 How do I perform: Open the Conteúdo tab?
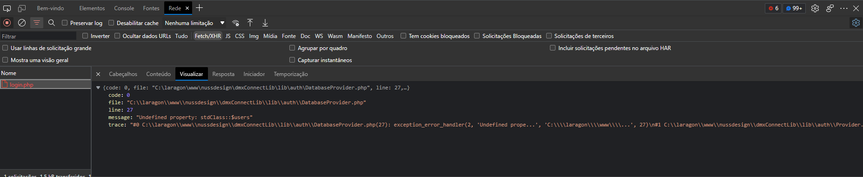point(159,74)
